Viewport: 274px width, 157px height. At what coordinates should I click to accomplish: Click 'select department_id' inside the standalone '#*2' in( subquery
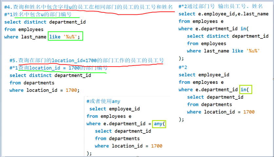215,97
